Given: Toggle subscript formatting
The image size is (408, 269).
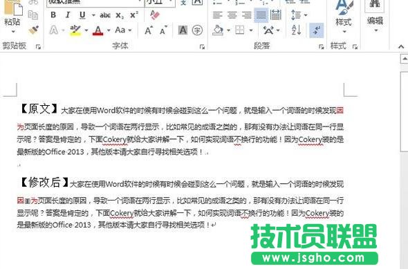Looking at the screenshot, I should coord(120,15).
